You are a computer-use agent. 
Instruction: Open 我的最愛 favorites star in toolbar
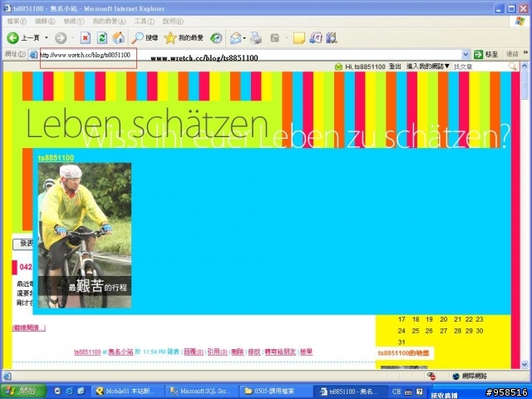[x=184, y=37]
